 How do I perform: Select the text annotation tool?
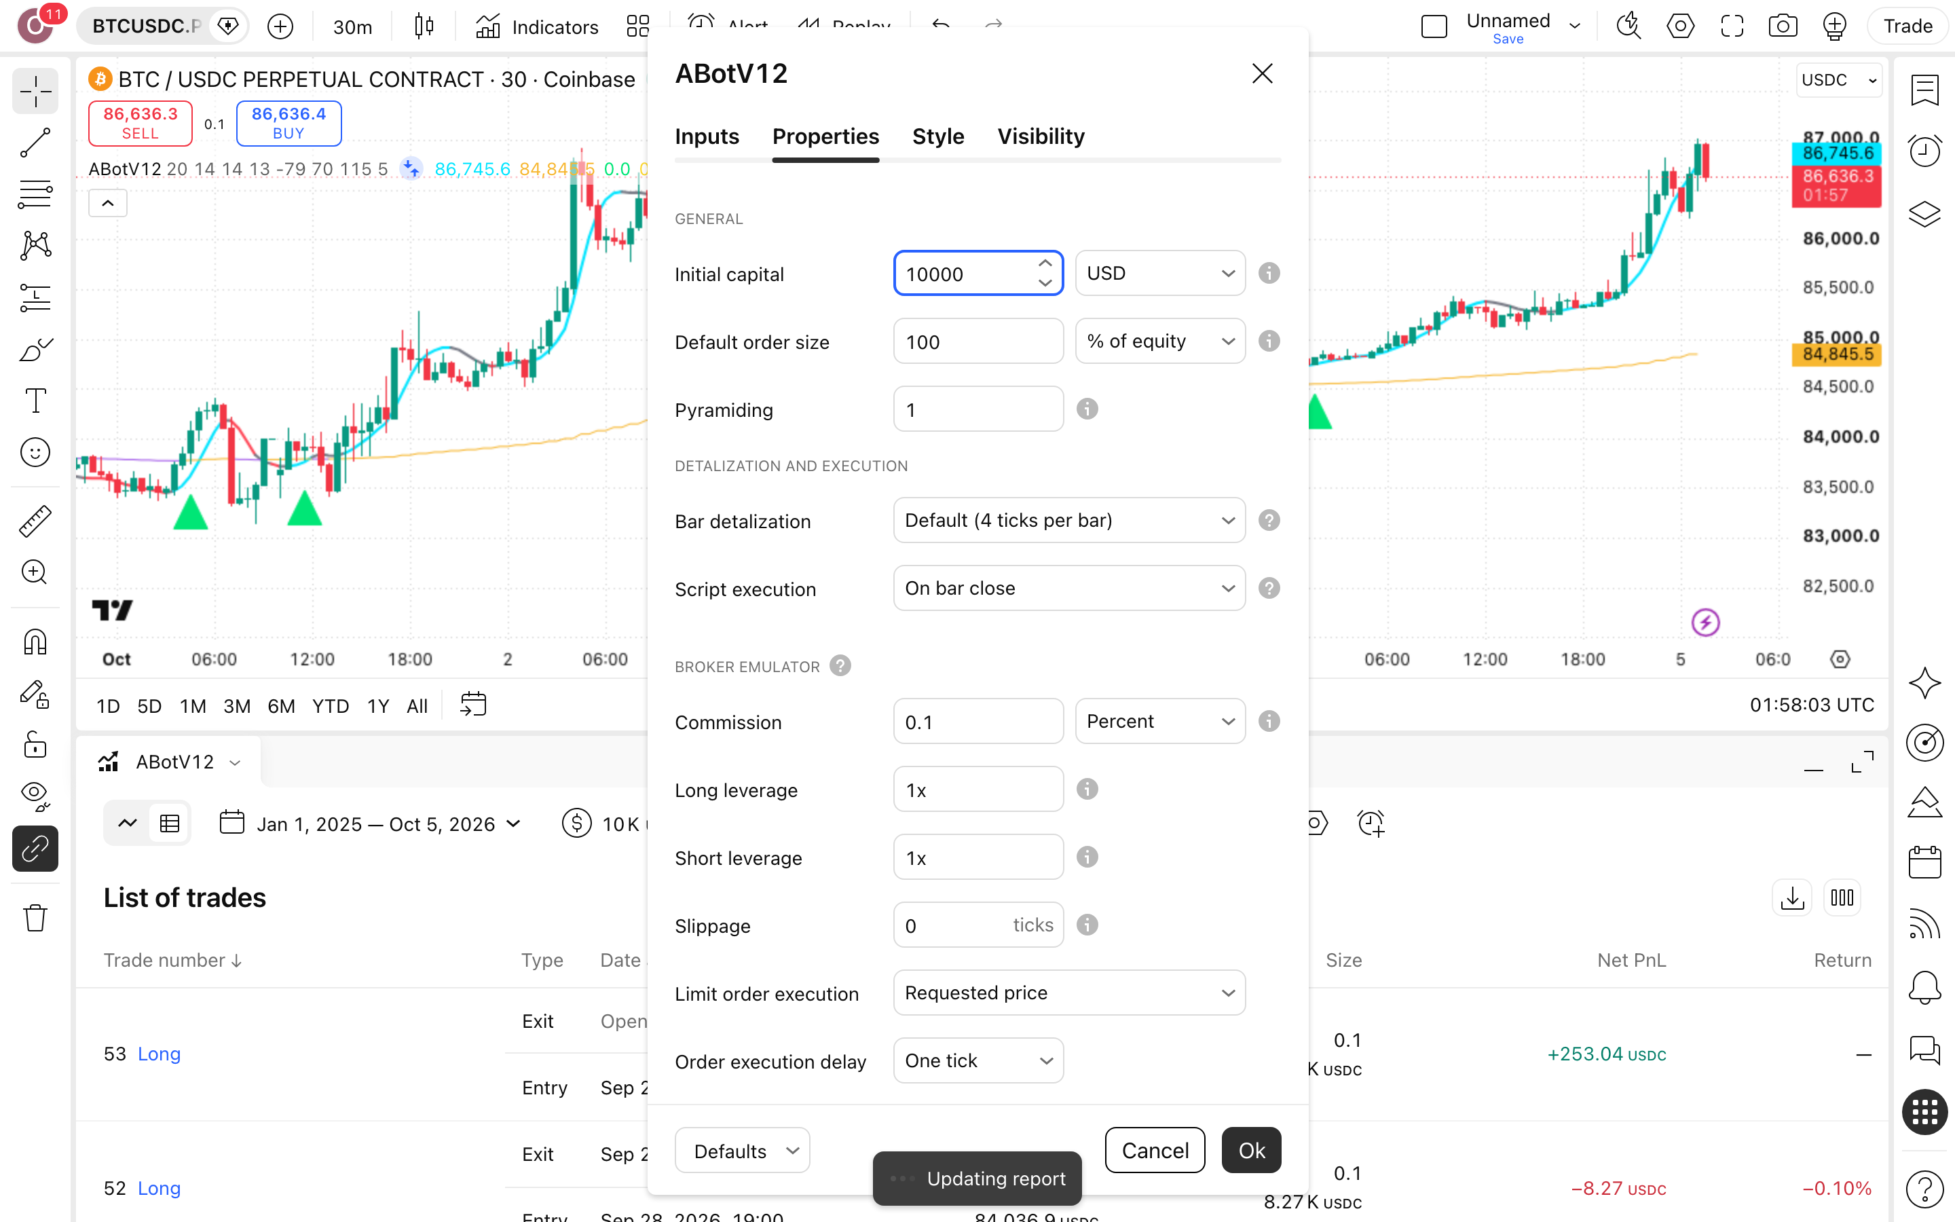(35, 401)
